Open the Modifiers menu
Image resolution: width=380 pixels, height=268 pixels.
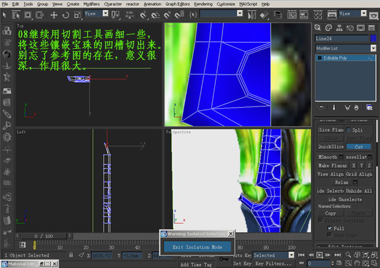91,4
